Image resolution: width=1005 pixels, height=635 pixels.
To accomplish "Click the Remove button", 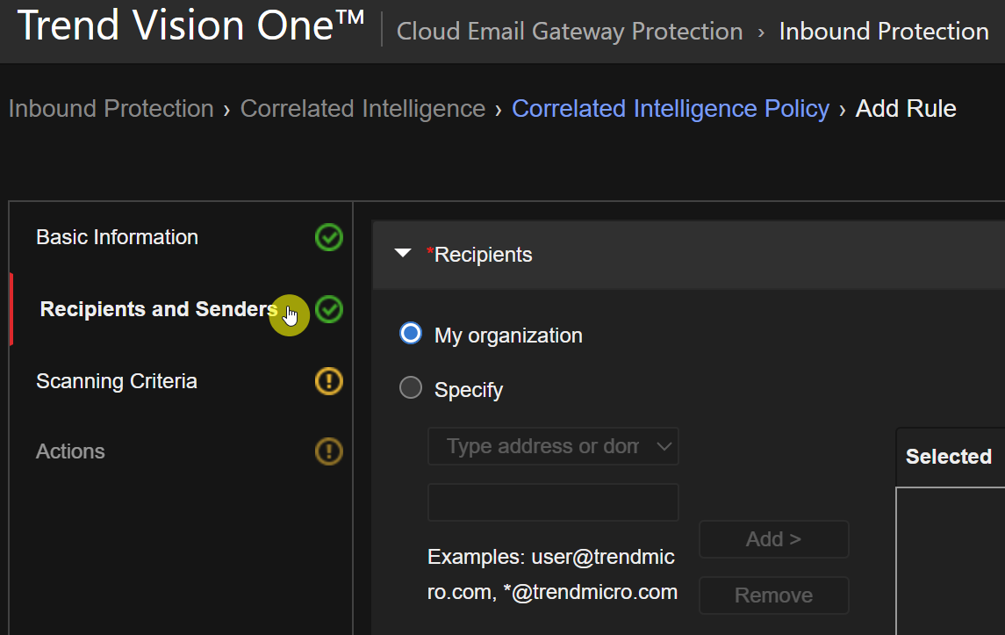I will pos(773,595).
